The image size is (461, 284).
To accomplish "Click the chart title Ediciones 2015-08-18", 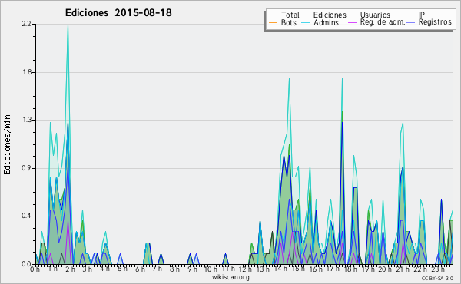I will [x=118, y=12].
